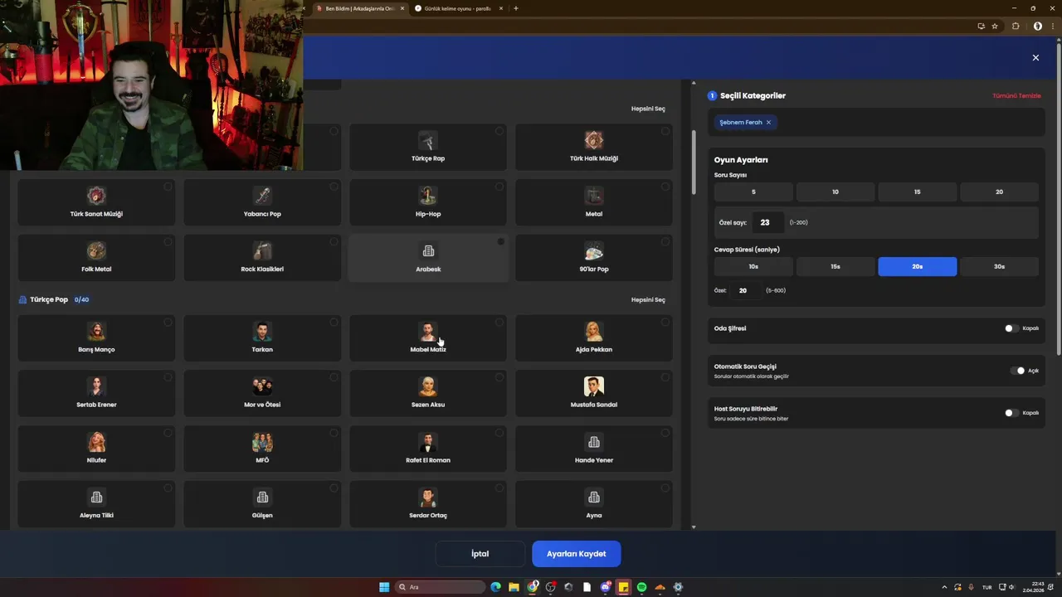Select the MFÖ band icon
The image size is (1062, 597).
coord(262,442)
